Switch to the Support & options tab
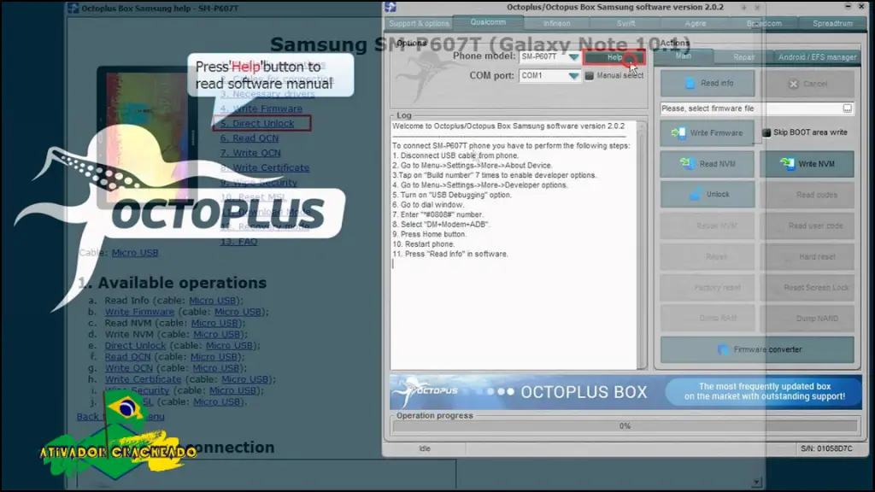This screenshot has height=492, width=875. (x=419, y=23)
